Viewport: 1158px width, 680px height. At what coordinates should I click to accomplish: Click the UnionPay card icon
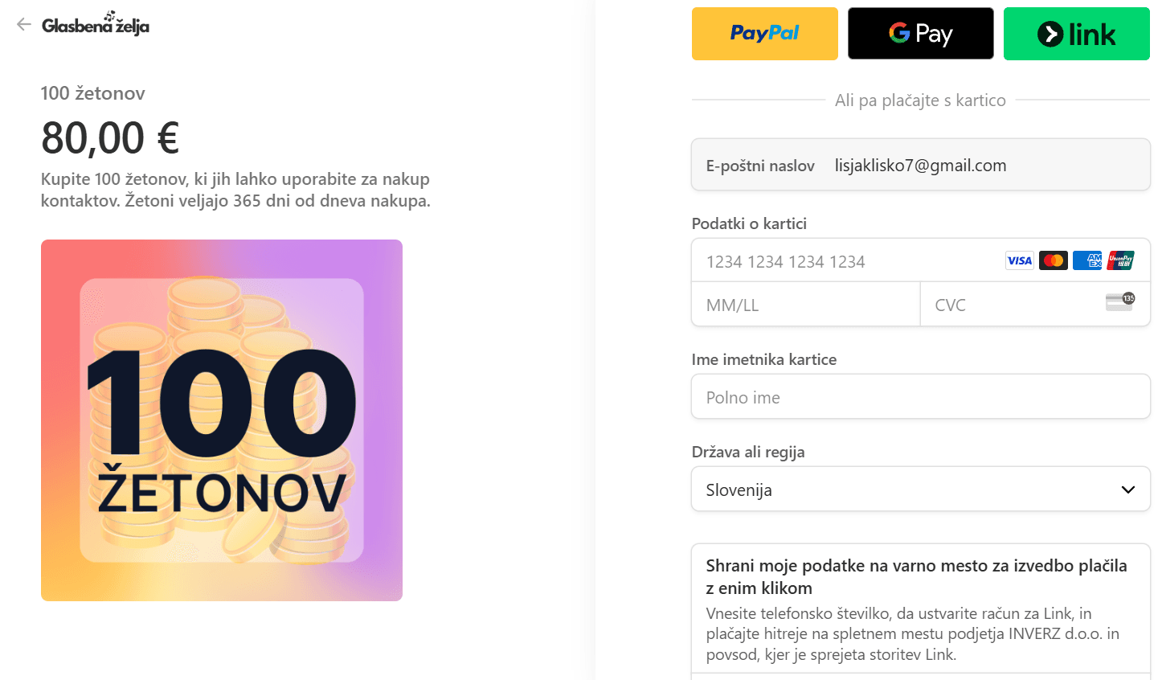point(1120,260)
